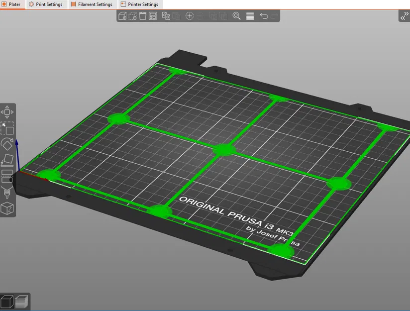Expand the collapsed sidebar with chevron arrows
Screen dimensions: 410x311
(x=404, y=16)
